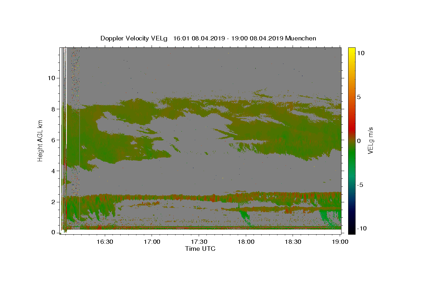The width and height of the screenshot is (422, 281).
Task: Click the colorbar tick label -10
Action: (x=362, y=228)
